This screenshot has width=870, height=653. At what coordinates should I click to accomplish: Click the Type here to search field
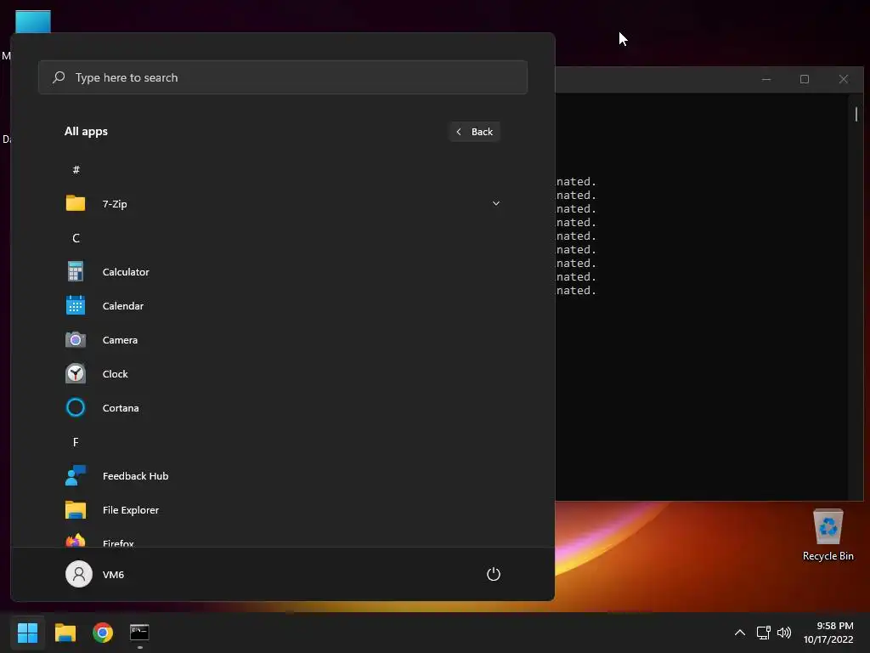point(283,77)
